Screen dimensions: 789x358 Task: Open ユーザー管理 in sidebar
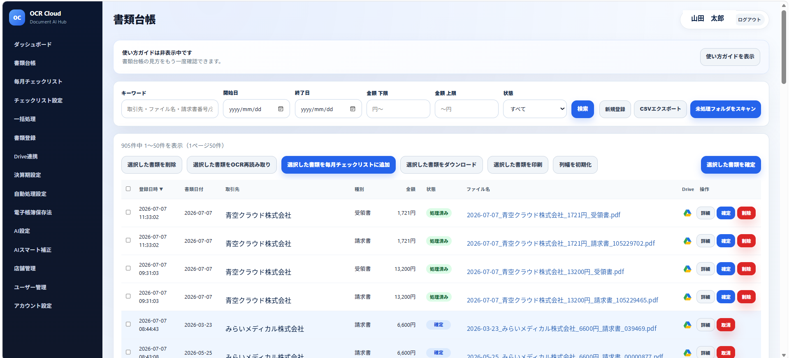pyautogui.click(x=30, y=287)
